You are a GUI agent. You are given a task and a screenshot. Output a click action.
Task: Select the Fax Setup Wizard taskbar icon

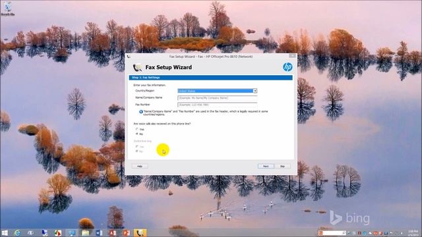[140, 232]
